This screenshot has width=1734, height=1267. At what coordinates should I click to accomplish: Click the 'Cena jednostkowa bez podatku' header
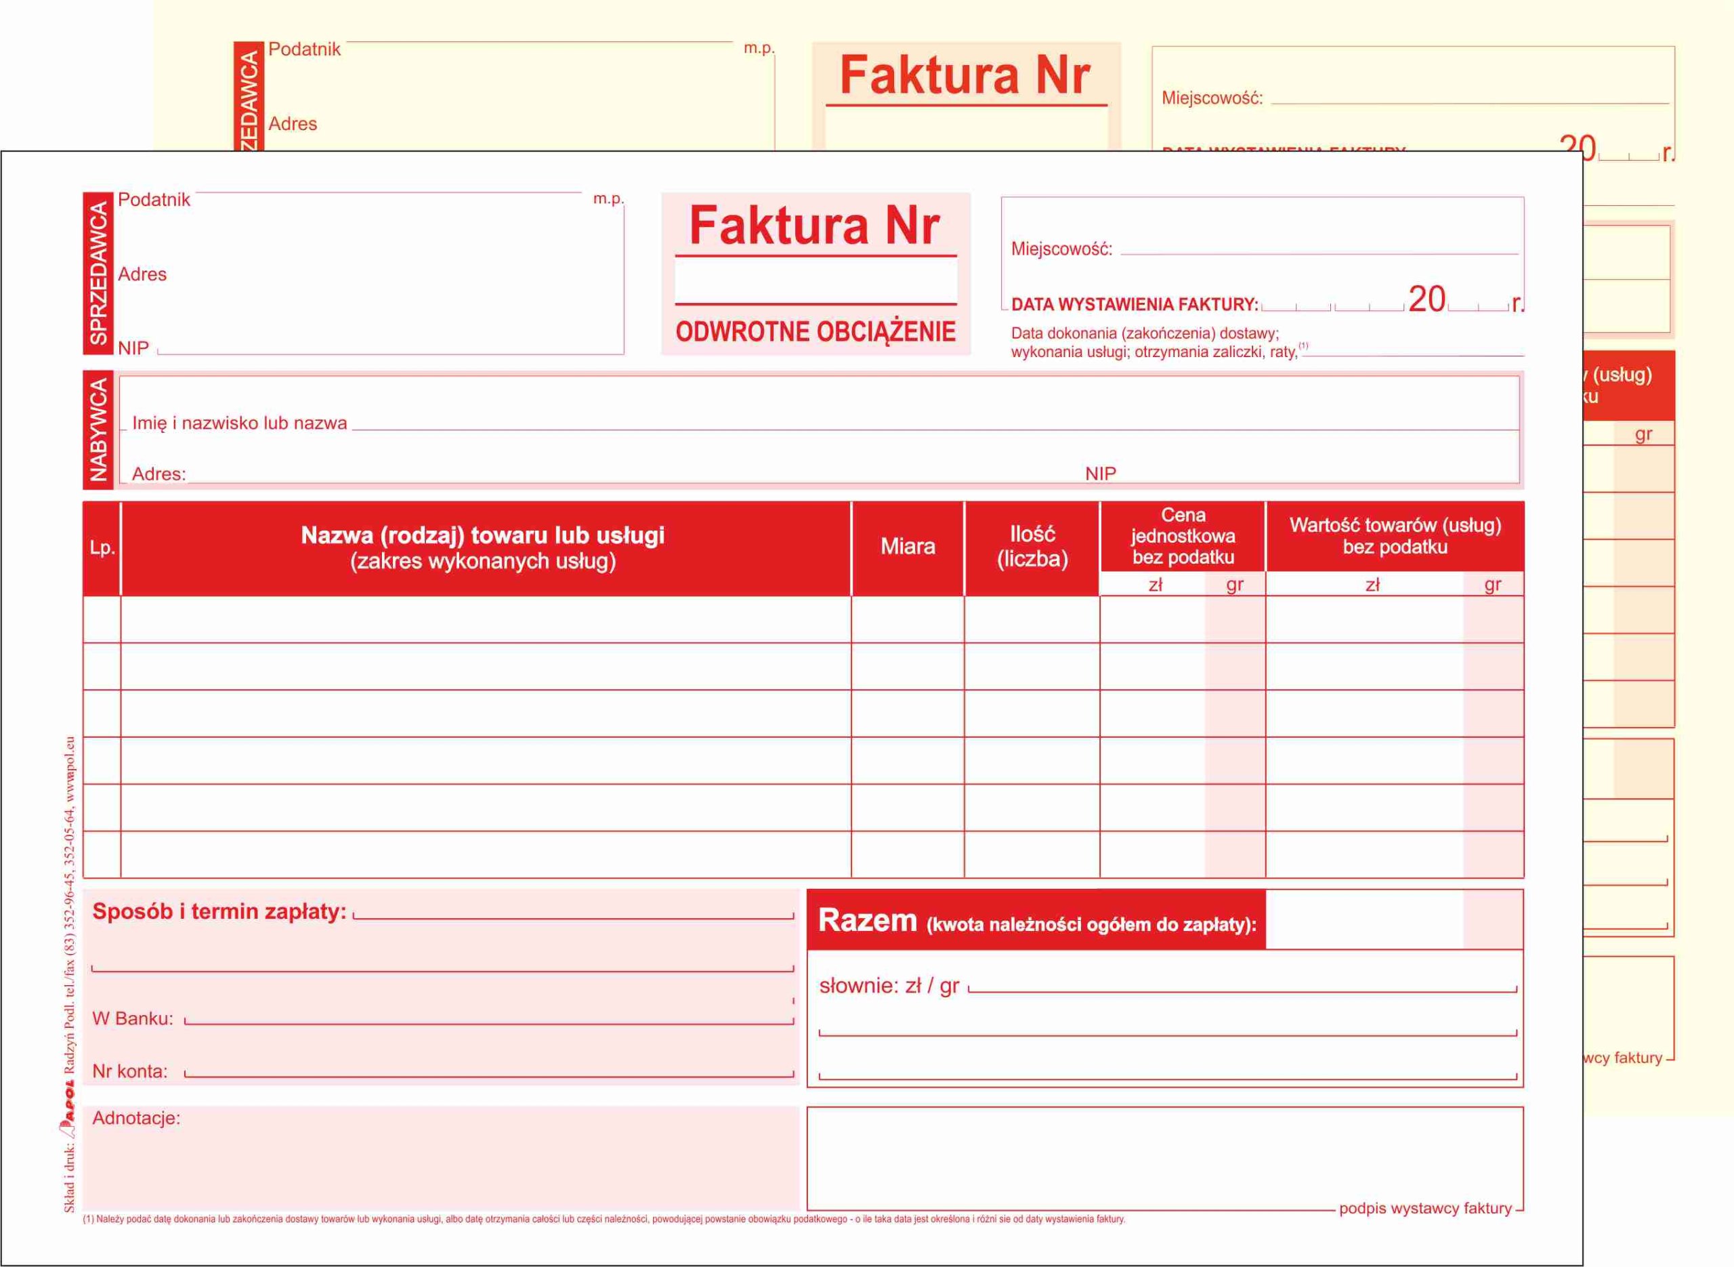[1183, 536]
